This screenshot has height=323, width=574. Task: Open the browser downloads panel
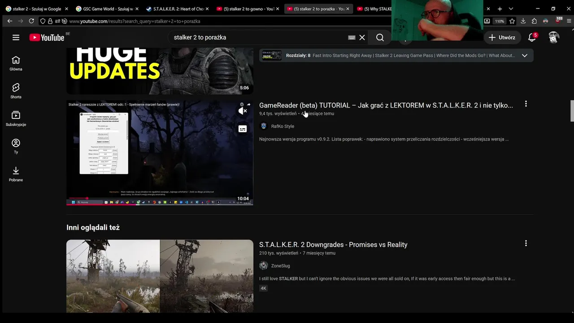[x=523, y=21]
